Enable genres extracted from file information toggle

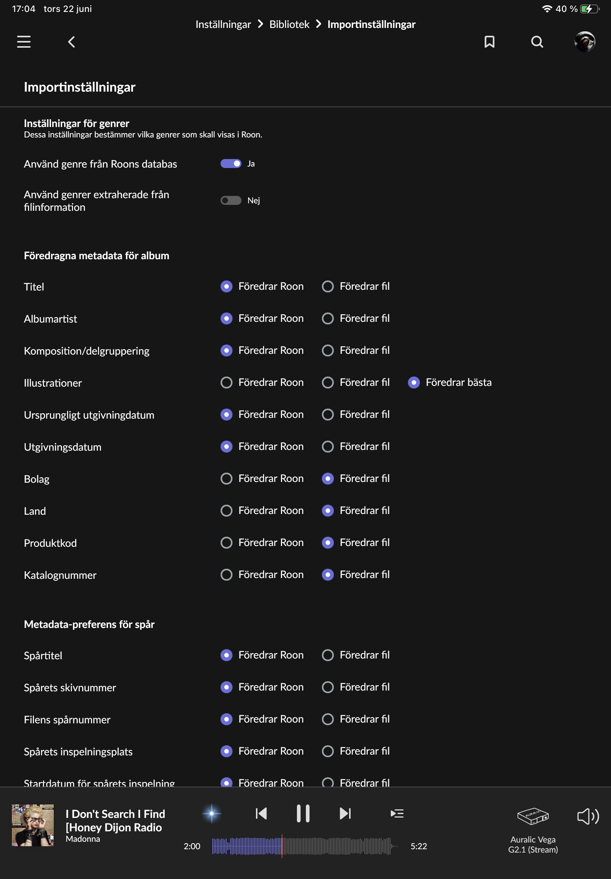(231, 200)
